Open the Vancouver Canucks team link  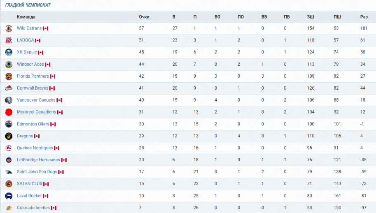click(36, 100)
